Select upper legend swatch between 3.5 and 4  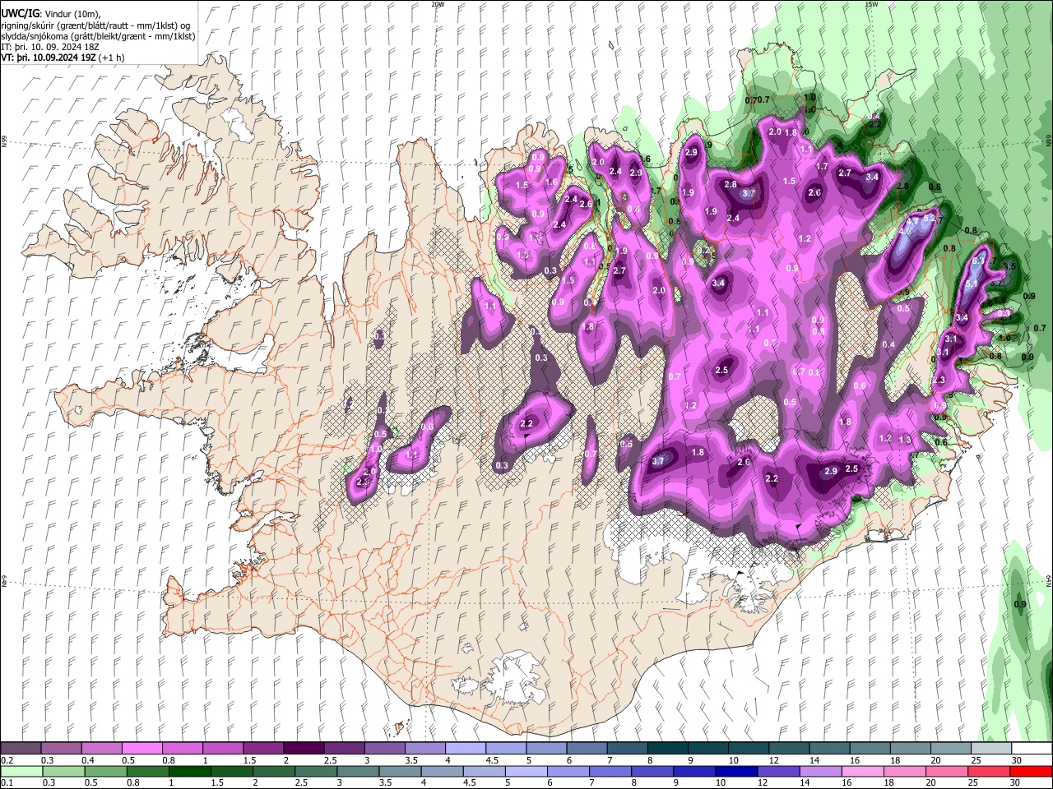[x=424, y=749]
